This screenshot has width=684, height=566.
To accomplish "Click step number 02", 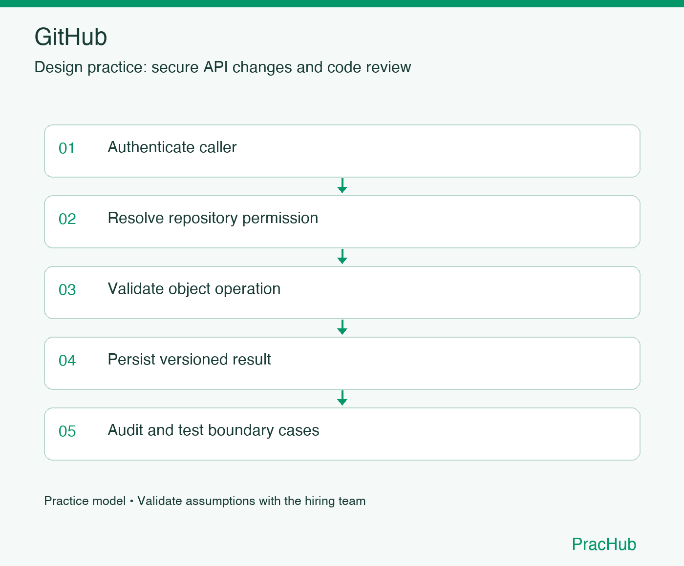I will click(67, 219).
